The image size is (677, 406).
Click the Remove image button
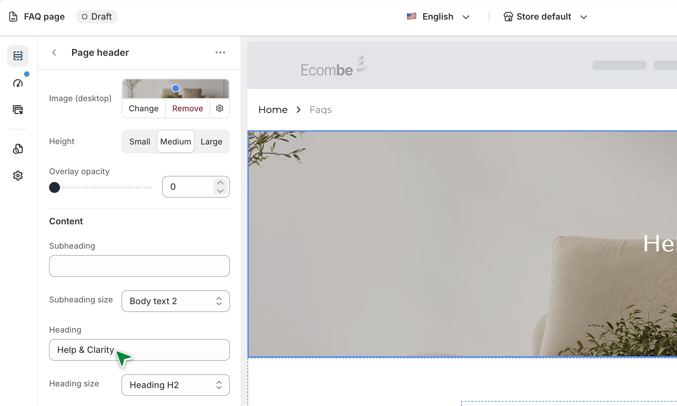[188, 108]
